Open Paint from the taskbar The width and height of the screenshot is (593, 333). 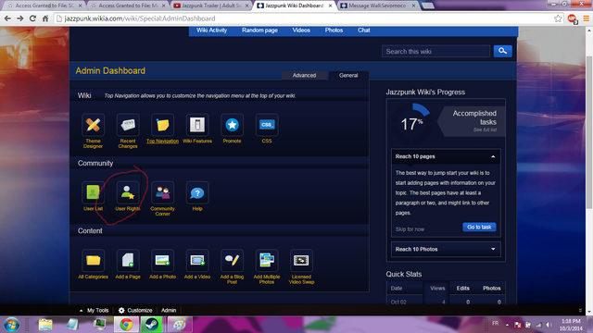(179, 325)
